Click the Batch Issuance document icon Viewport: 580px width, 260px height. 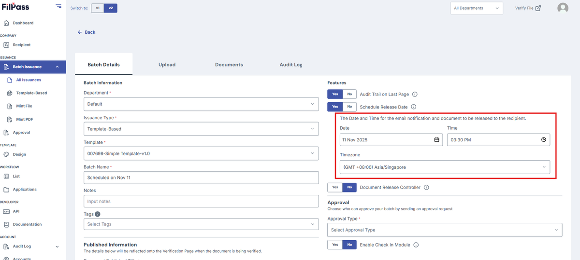click(x=6, y=67)
